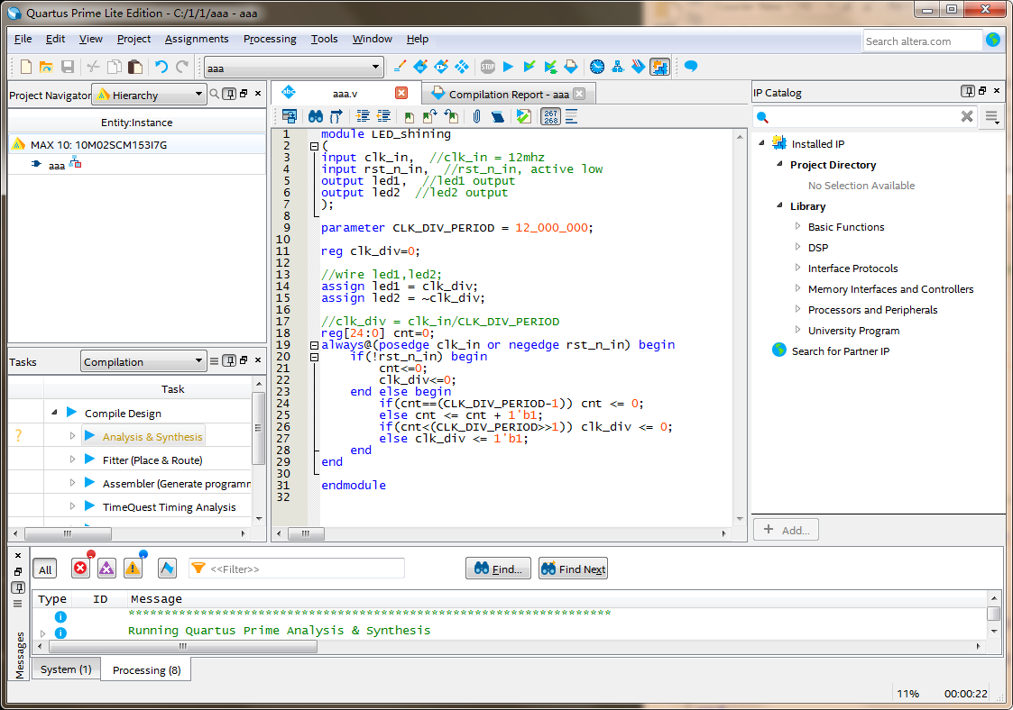Toggle warning messages filter
This screenshot has height=710, width=1013.
click(134, 568)
